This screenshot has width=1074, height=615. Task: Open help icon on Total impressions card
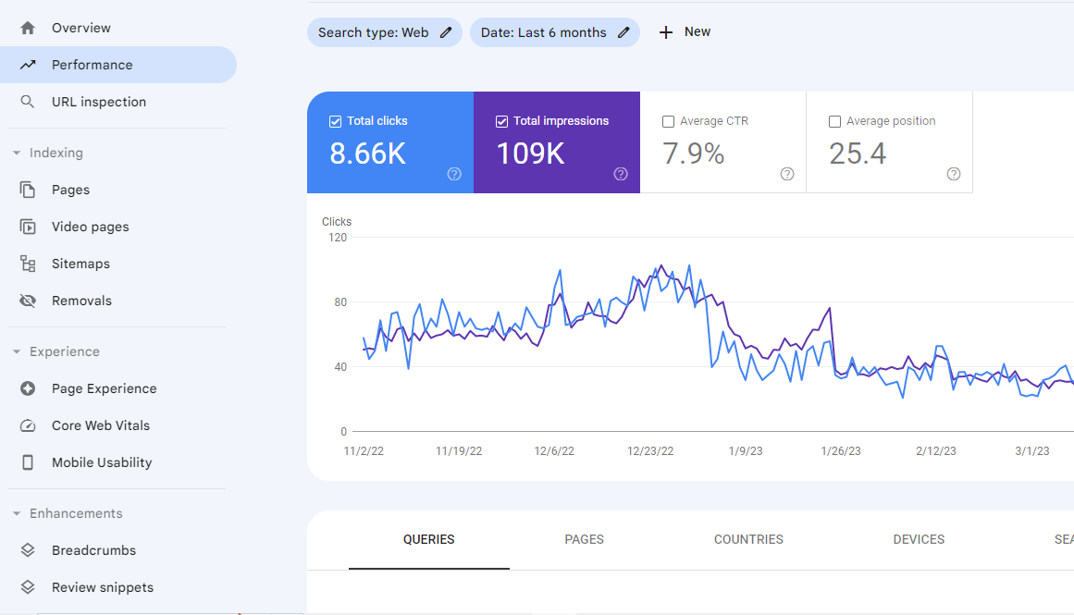point(621,174)
